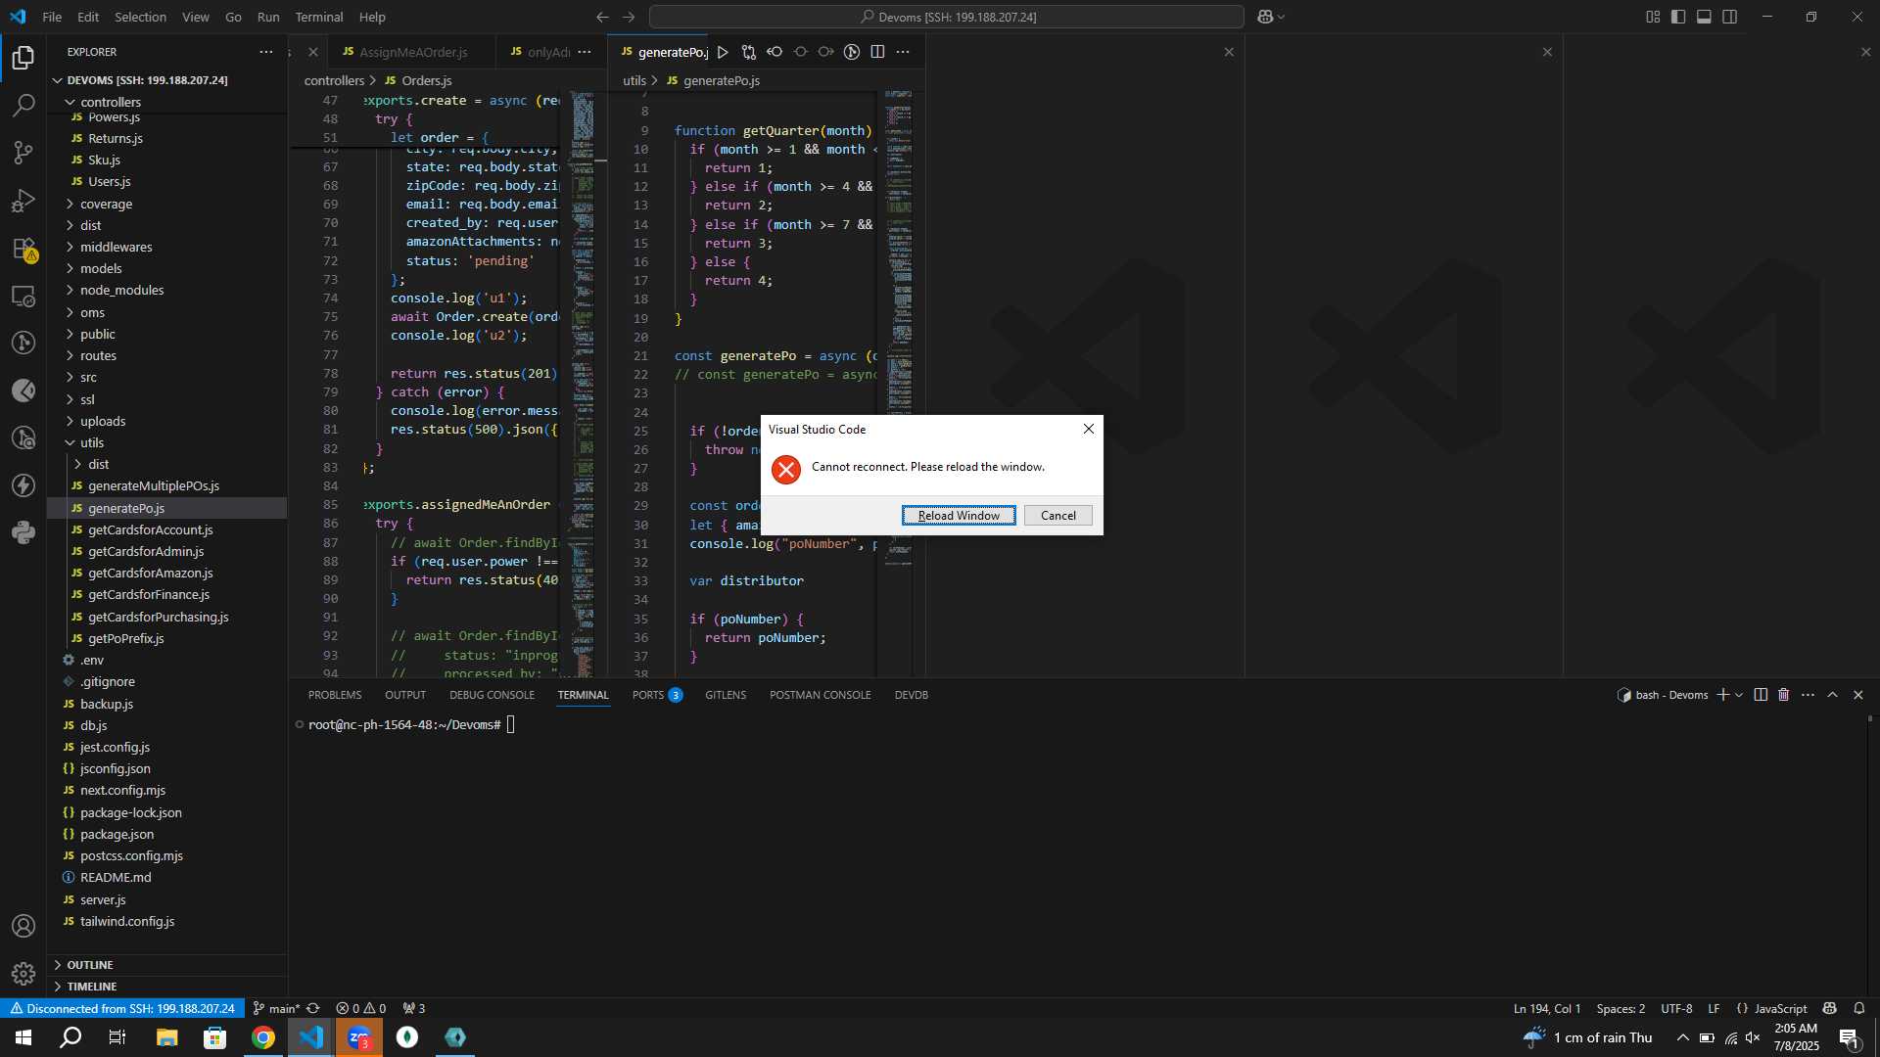
Task: Open the Customize Layout control
Action: point(1653,17)
